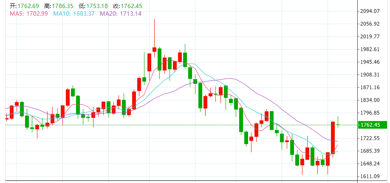Click the 2094.07 price axis label
The height and width of the screenshot is (183, 390).
pyautogui.click(x=370, y=11)
